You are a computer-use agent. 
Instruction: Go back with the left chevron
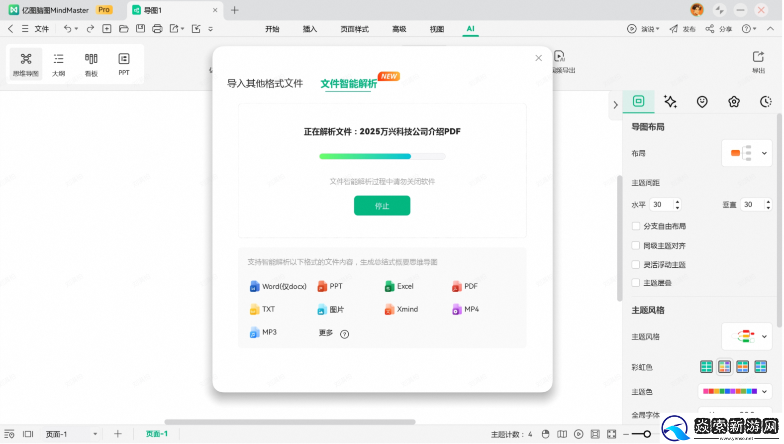pos(10,29)
